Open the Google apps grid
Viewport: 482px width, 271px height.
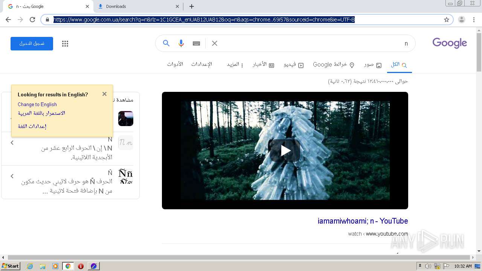click(x=65, y=44)
